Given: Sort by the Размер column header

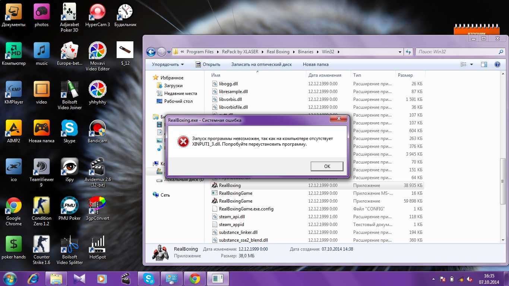Looking at the screenshot, I should 410,75.
